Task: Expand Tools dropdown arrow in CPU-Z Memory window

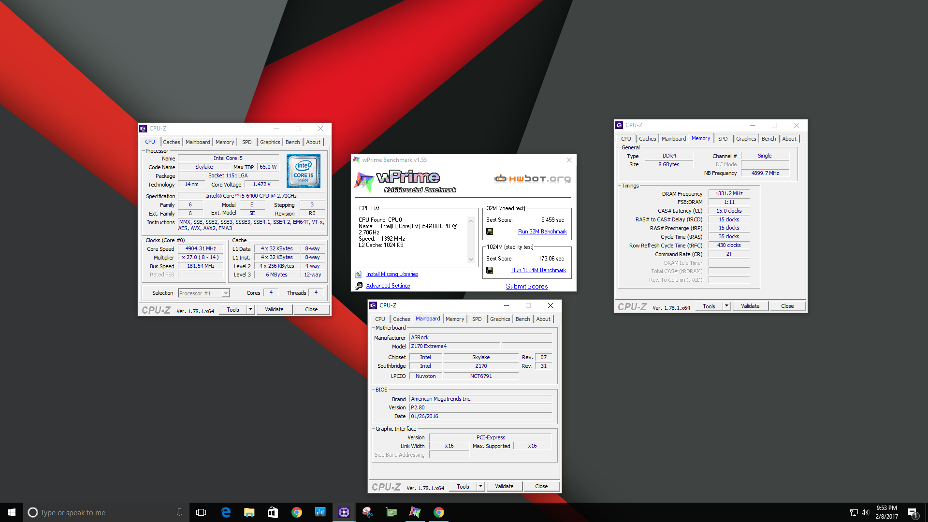Action: tap(726, 306)
